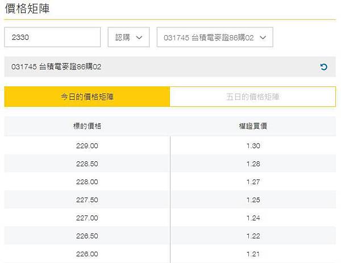The height and width of the screenshot is (263, 341).
Task: Click the refresh icon beside the 031745 warrant name
Action: tap(323, 66)
